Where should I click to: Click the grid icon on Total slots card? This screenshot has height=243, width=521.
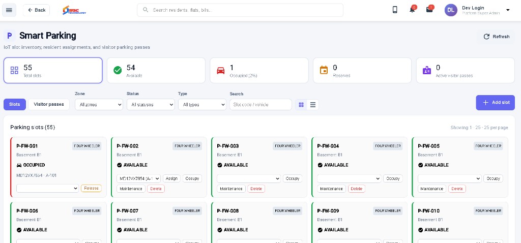click(x=14, y=70)
